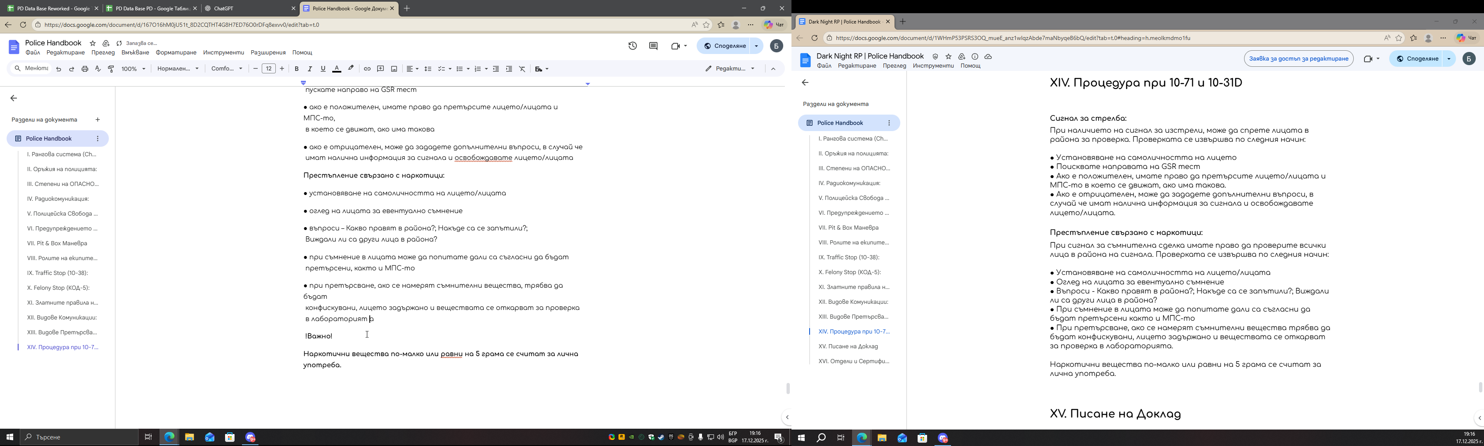Viewport: 1484px width, 446px height.
Task: Click the font size field
Action: 268,69
